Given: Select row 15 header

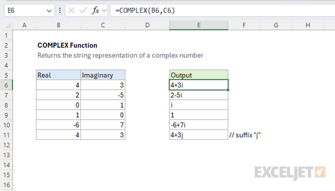Looking at the screenshot, I should point(6,175).
